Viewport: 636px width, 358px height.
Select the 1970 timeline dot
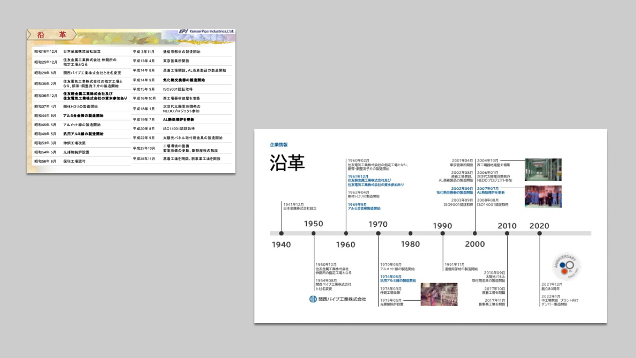pyautogui.click(x=378, y=233)
